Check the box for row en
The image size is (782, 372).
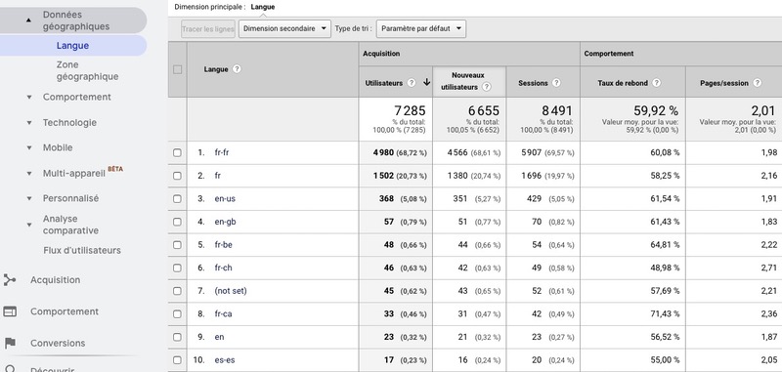(x=177, y=337)
